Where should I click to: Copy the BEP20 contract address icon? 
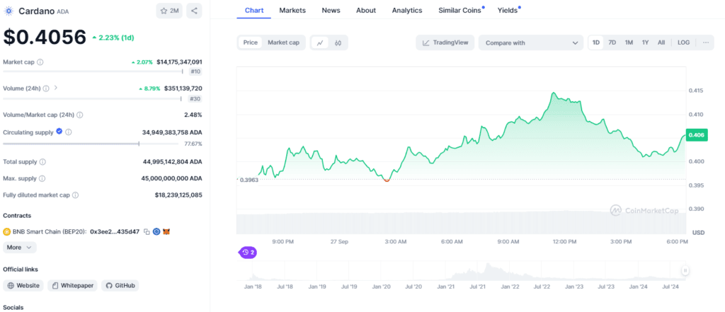147,231
